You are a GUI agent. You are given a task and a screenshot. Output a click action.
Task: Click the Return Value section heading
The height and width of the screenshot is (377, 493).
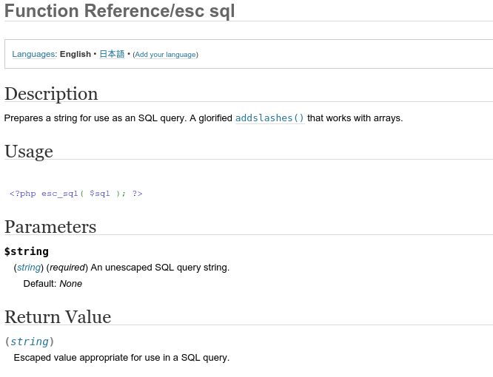pyautogui.click(x=58, y=317)
